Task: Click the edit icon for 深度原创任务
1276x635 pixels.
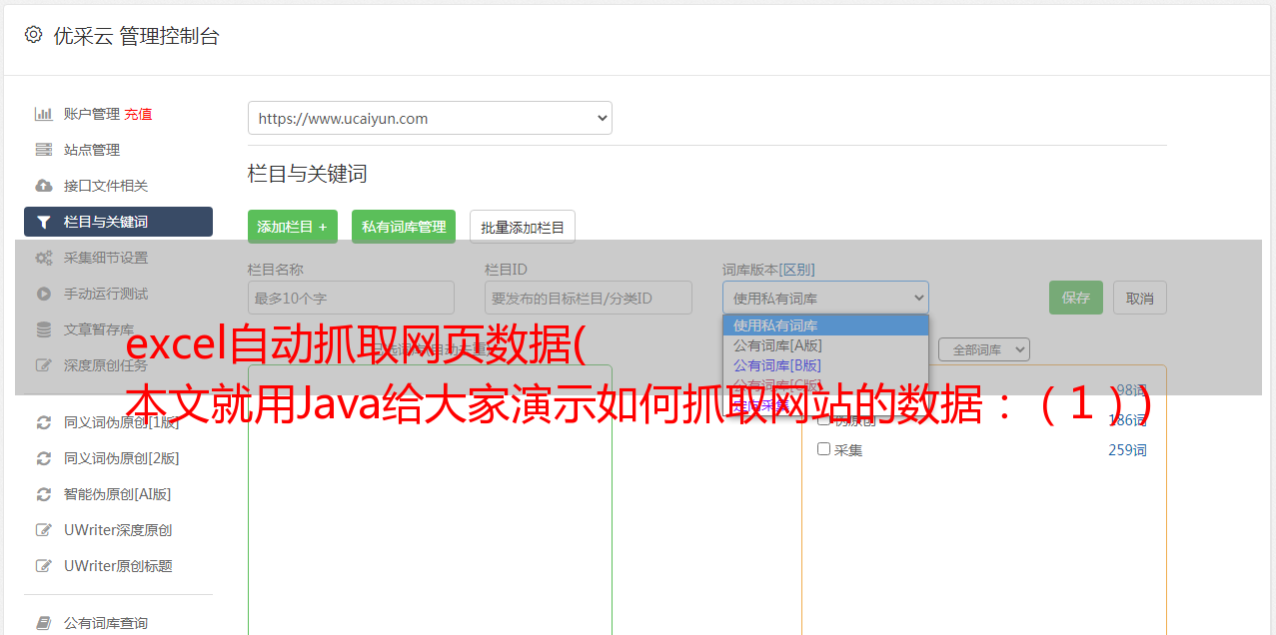Action: [x=43, y=365]
